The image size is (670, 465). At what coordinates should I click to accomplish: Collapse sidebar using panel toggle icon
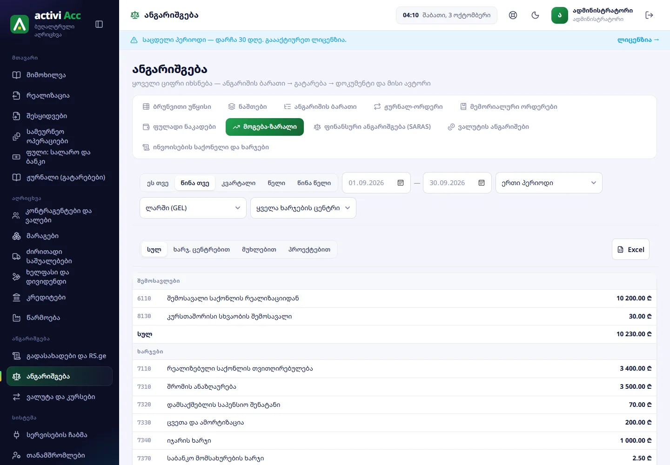tap(99, 24)
